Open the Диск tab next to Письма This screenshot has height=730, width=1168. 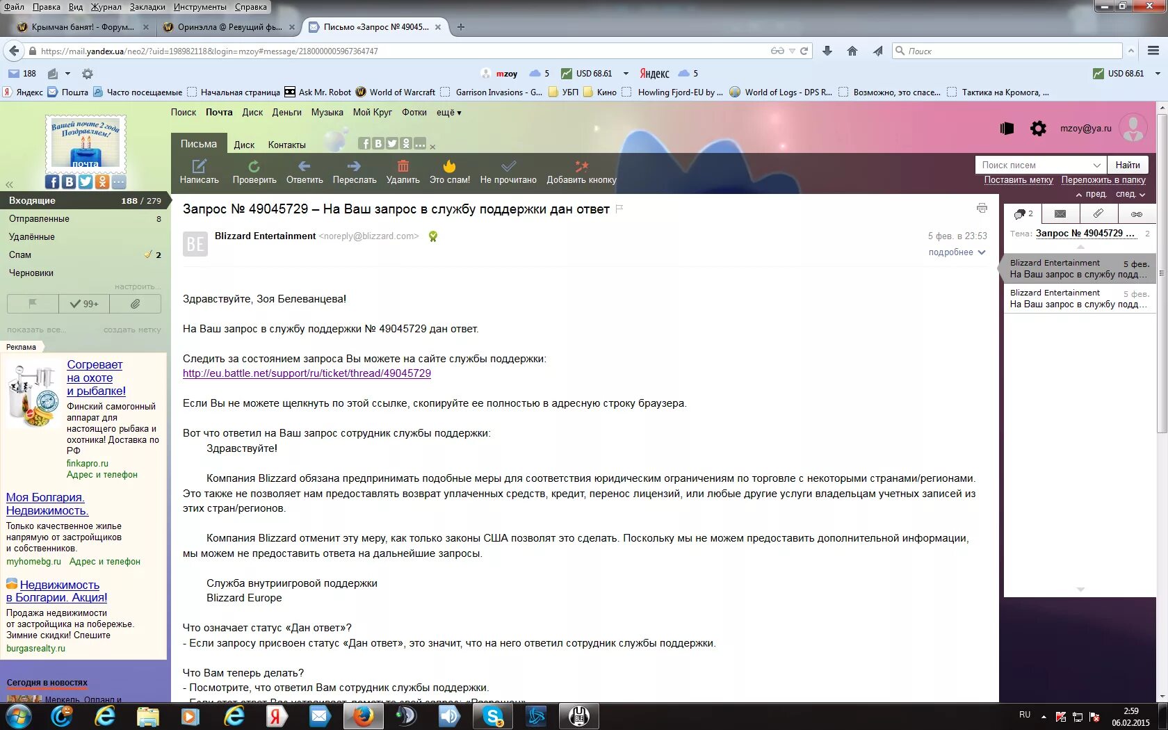(x=244, y=145)
